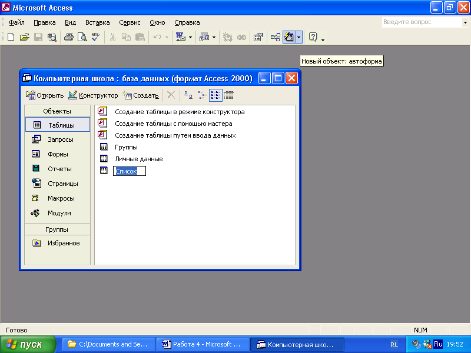The width and height of the screenshot is (471, 353).
Task: Expand the New object dropdown arrow
Action: [x=299, y=38]
